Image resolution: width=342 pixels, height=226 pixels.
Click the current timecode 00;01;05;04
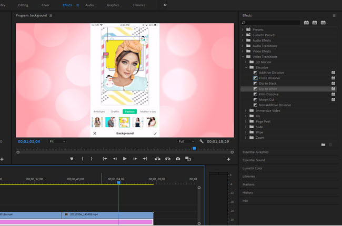coord(29,141)
